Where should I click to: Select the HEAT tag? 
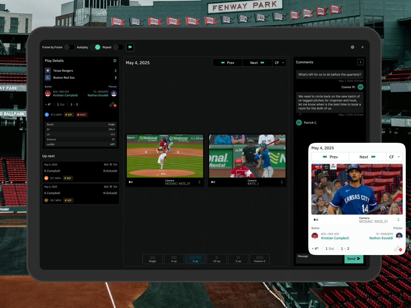[81, 115]
